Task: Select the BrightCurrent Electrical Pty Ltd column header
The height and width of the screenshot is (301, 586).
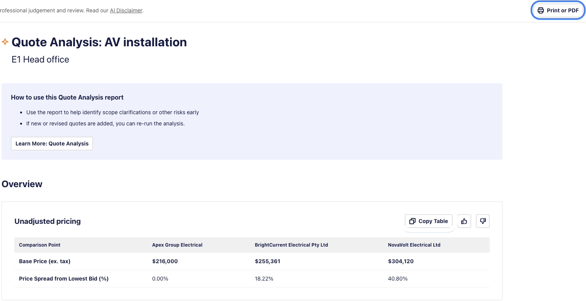Action: [291, 245]
